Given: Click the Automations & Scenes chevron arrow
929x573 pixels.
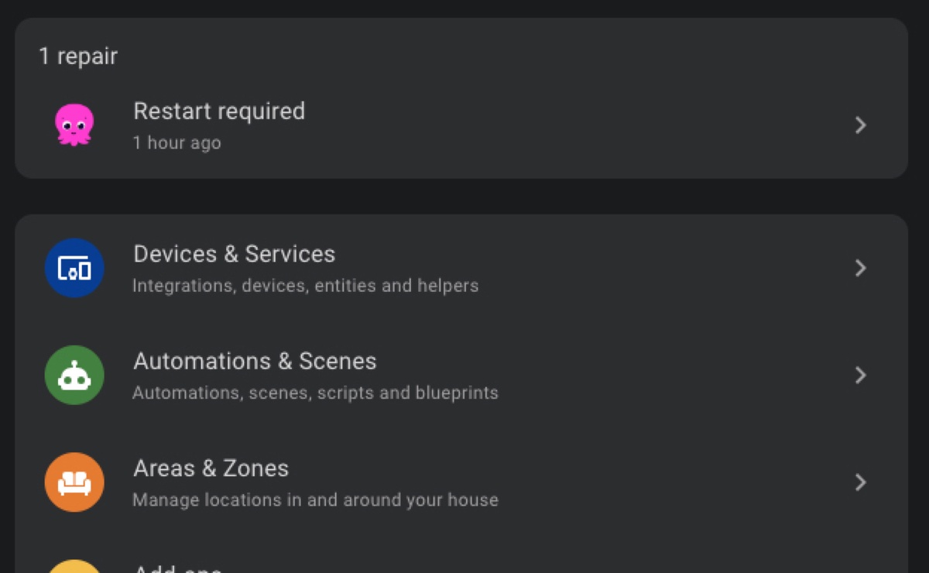Looking at the screenshot, I should [860, 376].
